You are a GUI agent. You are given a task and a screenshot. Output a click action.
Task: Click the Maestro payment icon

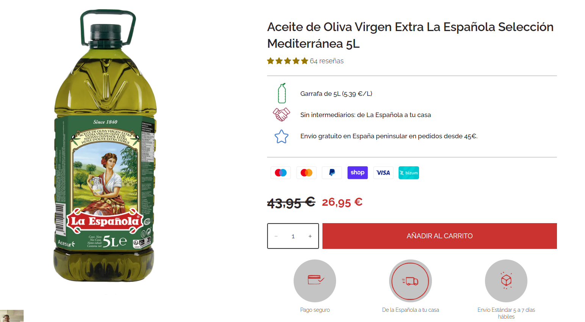281,173
